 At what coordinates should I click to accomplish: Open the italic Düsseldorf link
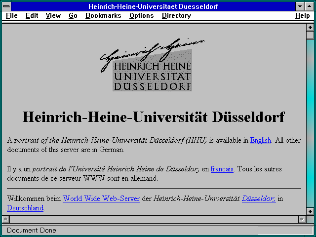tap(259, 198)
